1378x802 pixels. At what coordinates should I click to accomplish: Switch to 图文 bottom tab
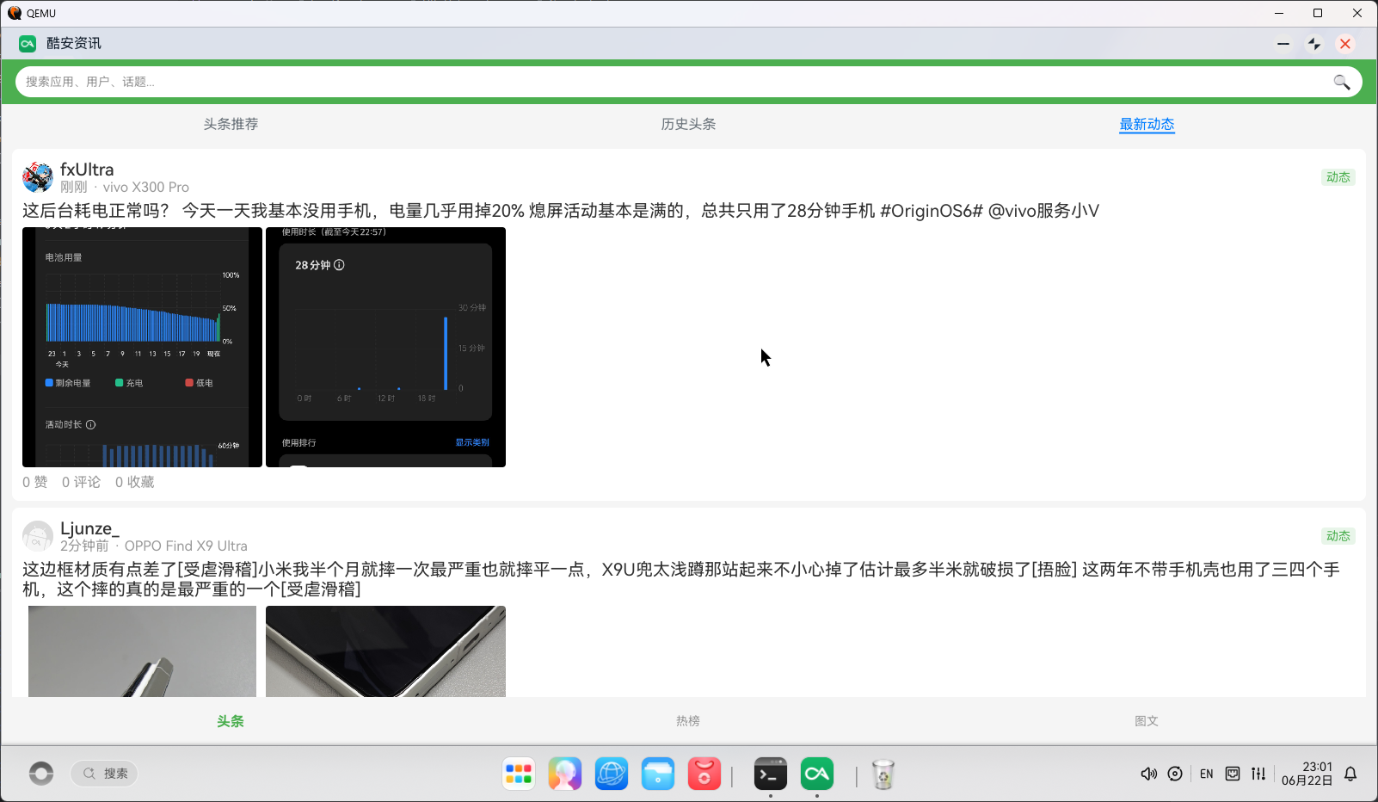(x=1147, y=721)
